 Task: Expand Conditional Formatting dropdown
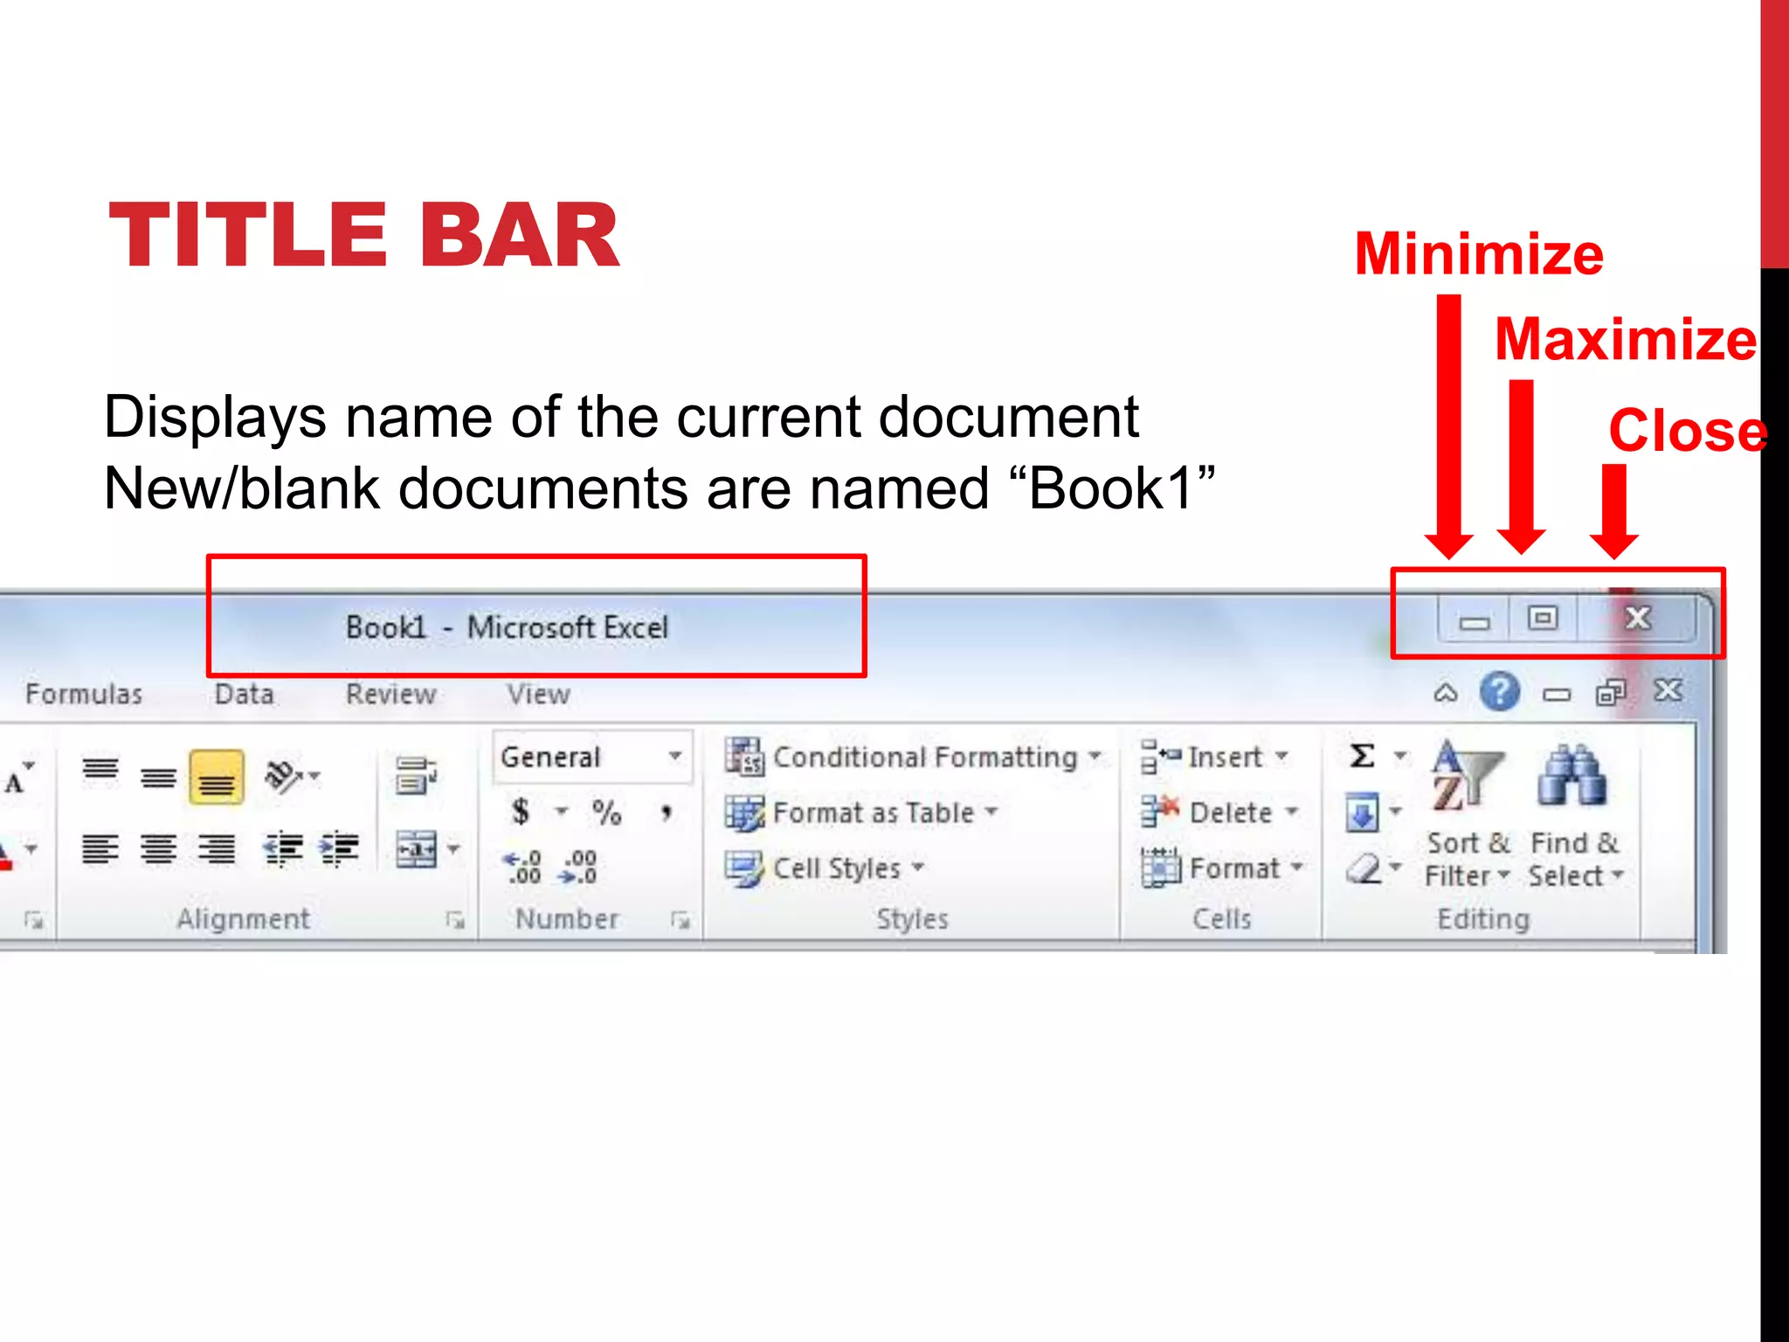tap(1095, 757)
